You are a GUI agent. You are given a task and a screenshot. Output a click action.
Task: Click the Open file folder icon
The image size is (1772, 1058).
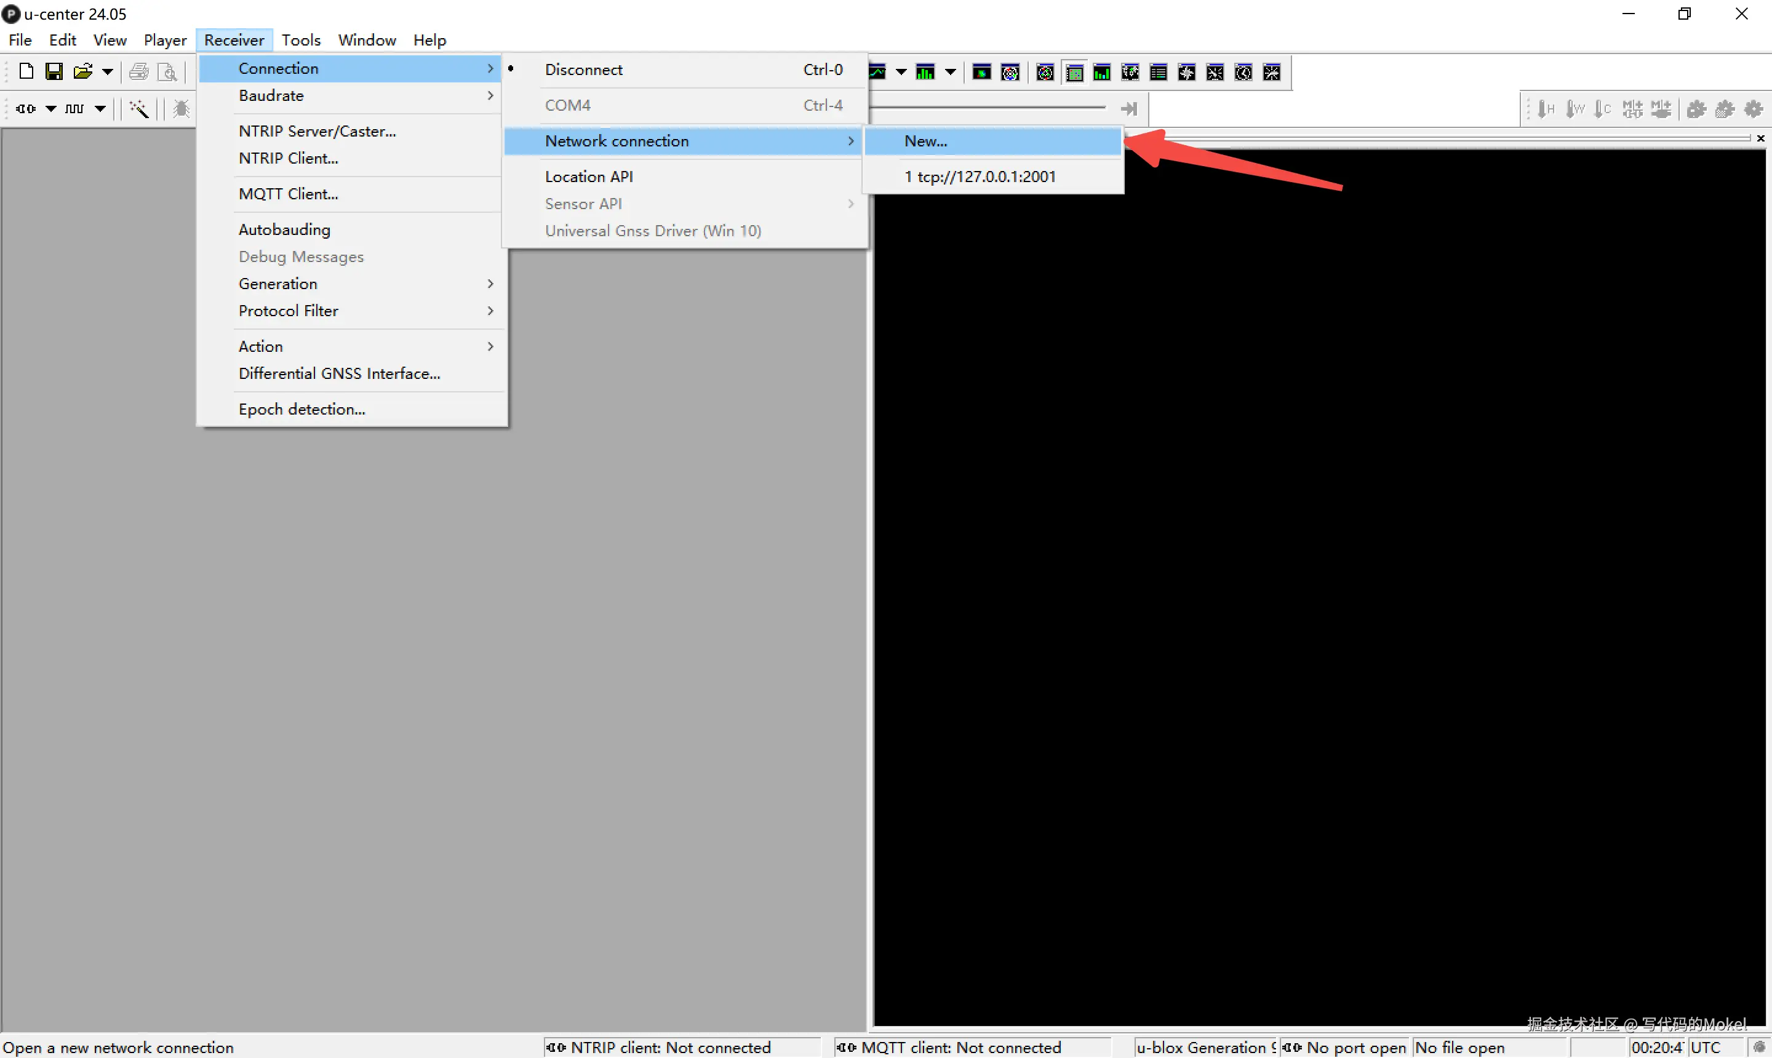[82, 71]
